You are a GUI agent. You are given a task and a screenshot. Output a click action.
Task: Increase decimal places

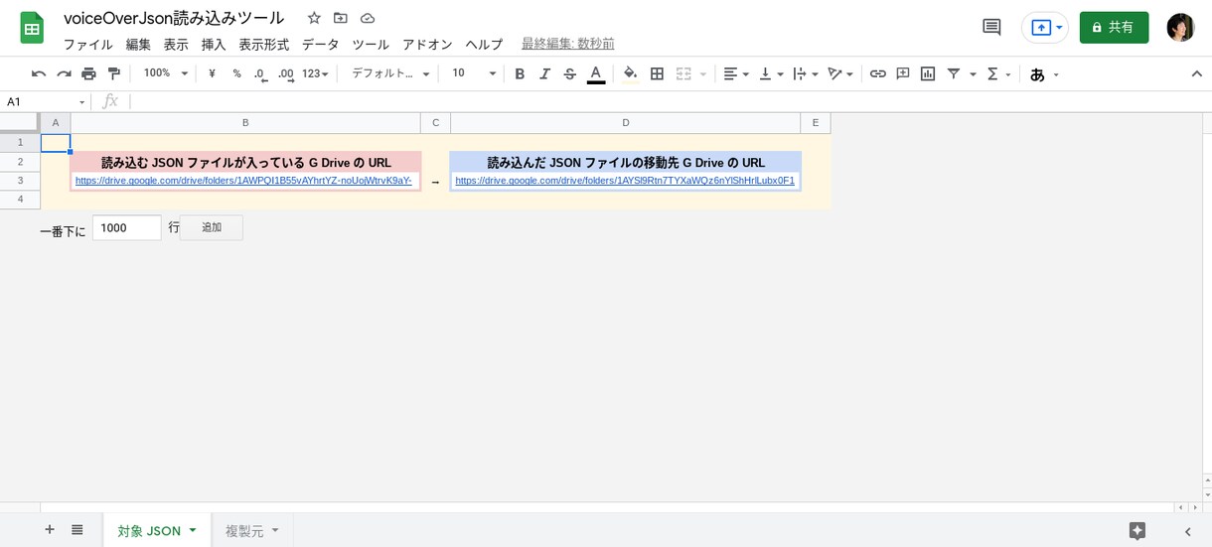[x=286, y=73]
